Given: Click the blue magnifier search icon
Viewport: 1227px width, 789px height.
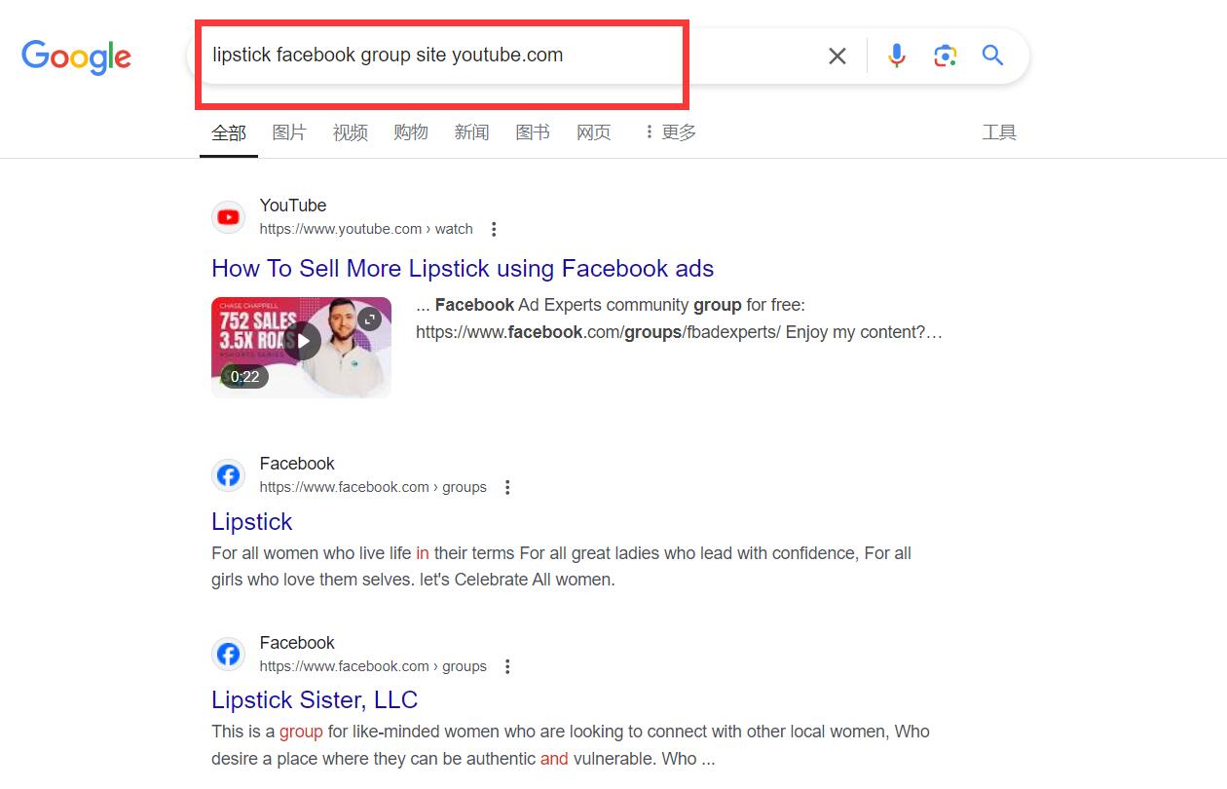Looking at the screenshot, I should [992, 55].
